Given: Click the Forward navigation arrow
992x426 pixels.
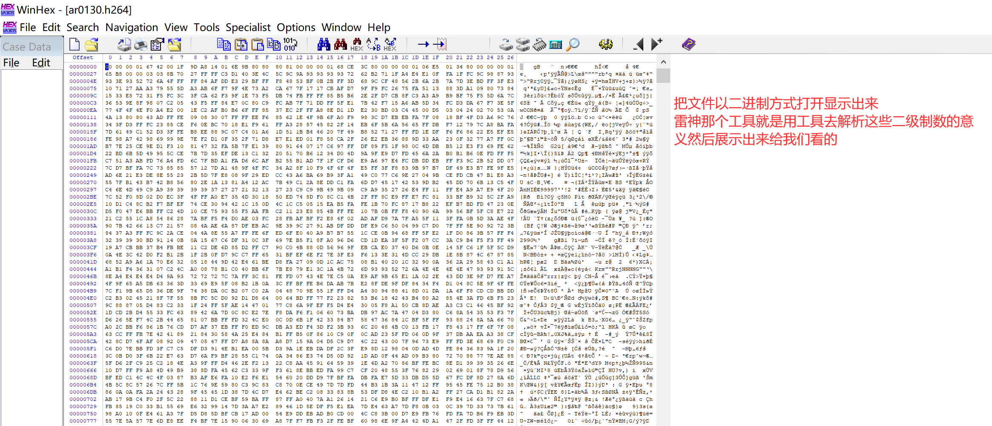Looking at the screenshot, I should (x=657, y=44).
